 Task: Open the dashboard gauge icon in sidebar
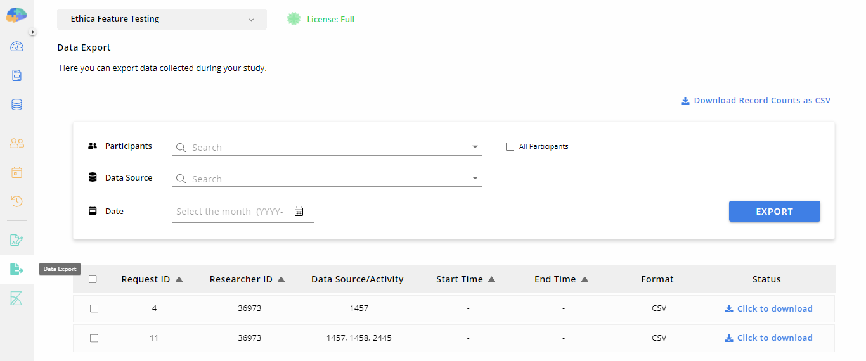(x=17, y=46)
